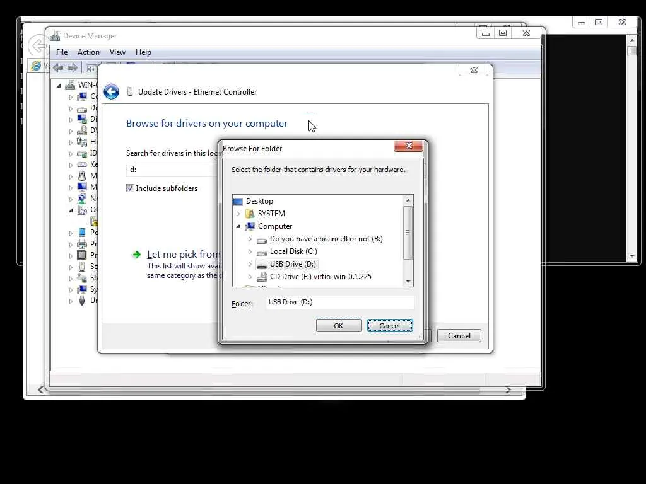Click Device Manager toolbar back arrow

[x=59, y=68]
